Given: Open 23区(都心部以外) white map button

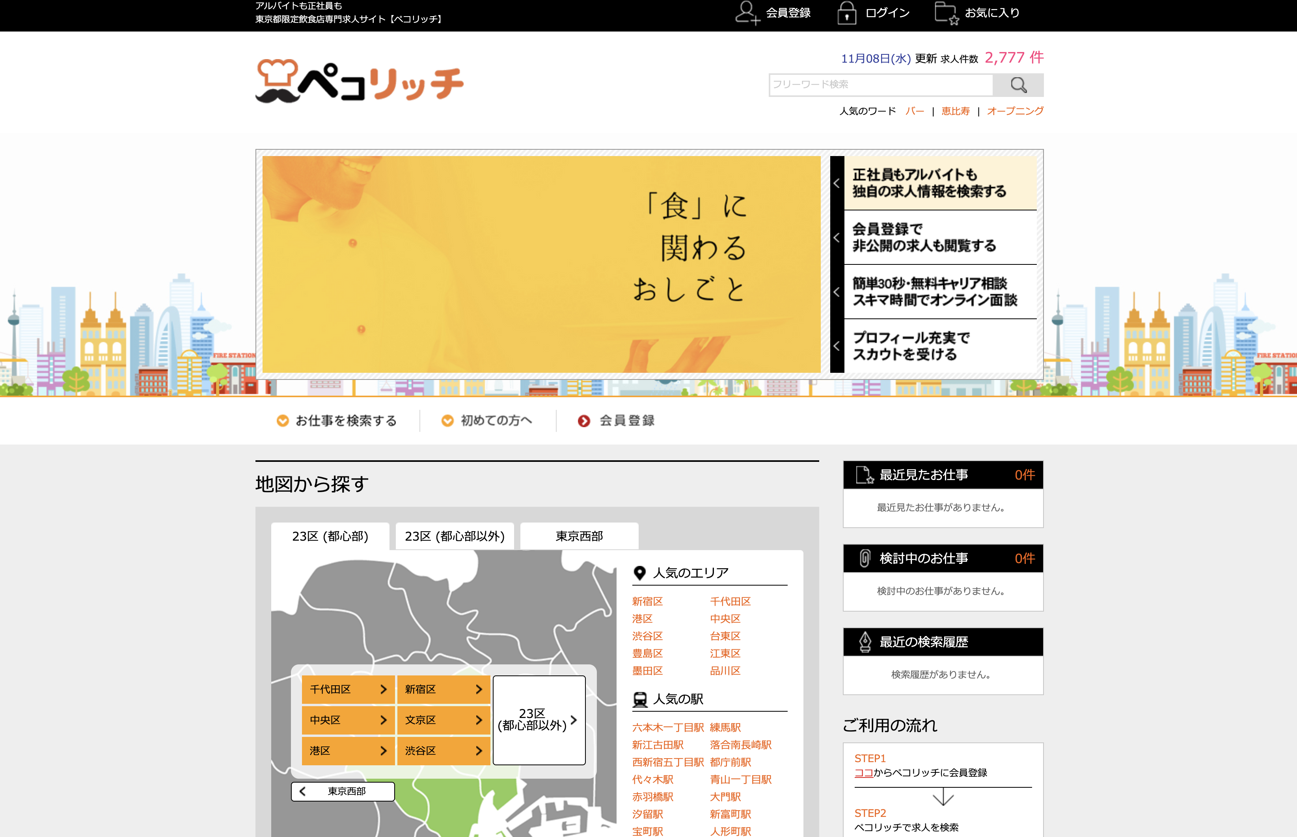Looking at the screenshot, I should pos(539,720).
